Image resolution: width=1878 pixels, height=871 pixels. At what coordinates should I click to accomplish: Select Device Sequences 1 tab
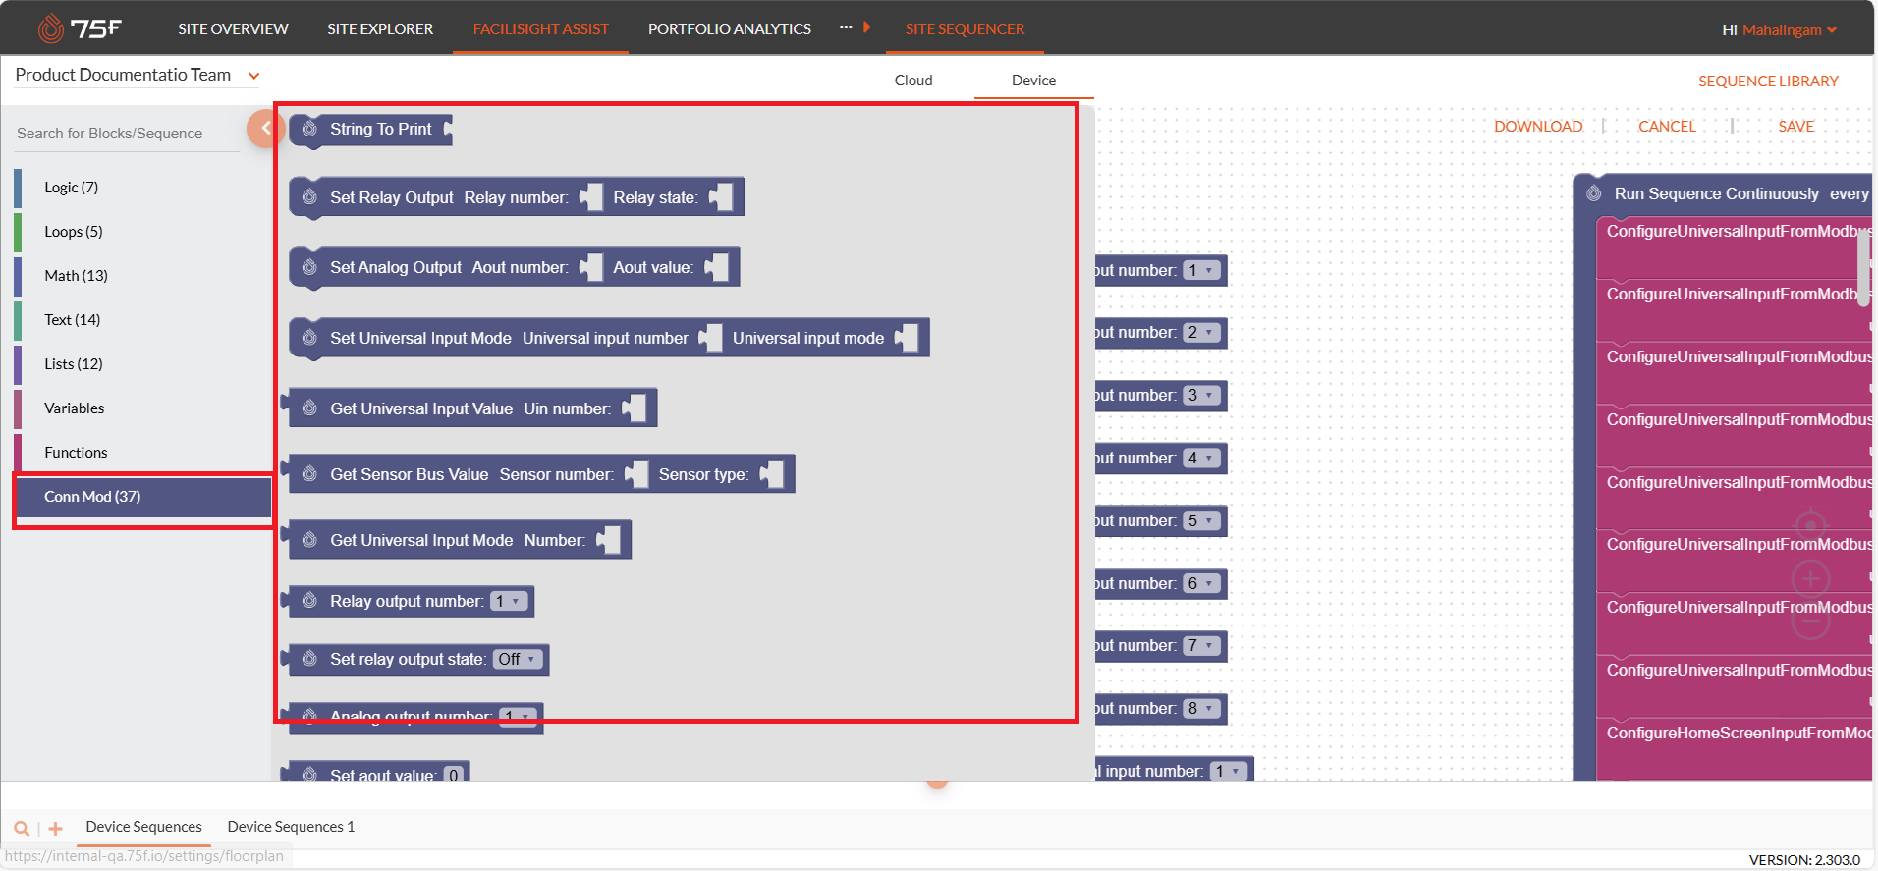coord(291,827)
